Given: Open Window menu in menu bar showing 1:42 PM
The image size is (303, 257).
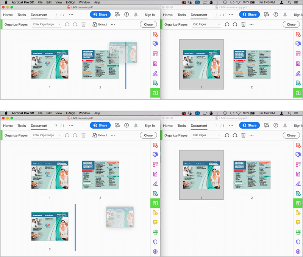Looking at the screenshot, I should (x=84, y=113).
